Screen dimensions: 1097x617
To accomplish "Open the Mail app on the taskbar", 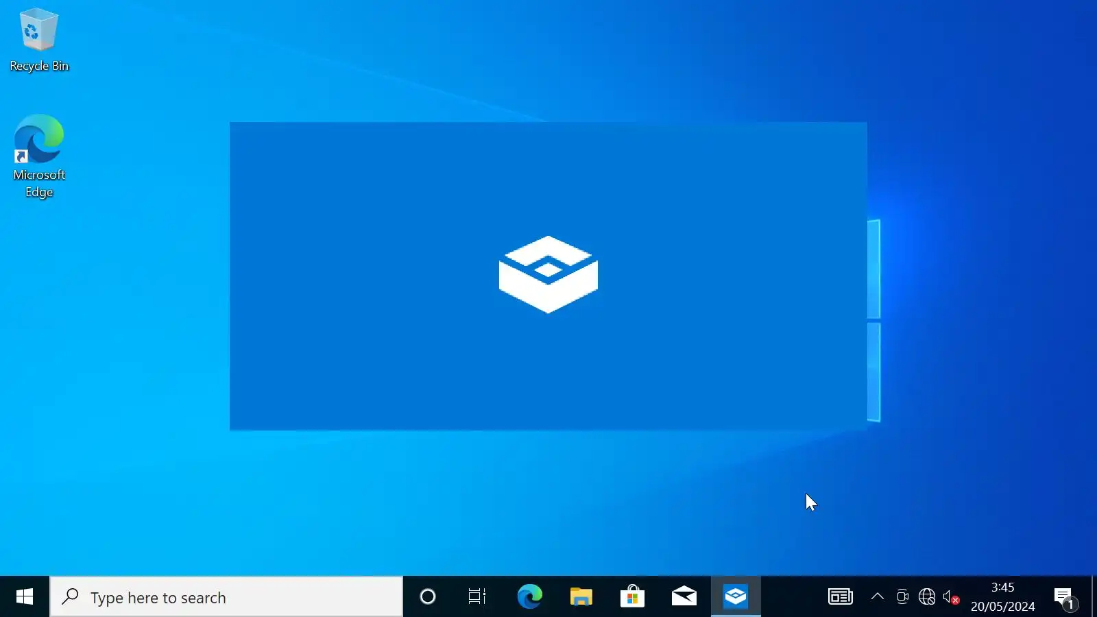I will click(x=684, y=597).
